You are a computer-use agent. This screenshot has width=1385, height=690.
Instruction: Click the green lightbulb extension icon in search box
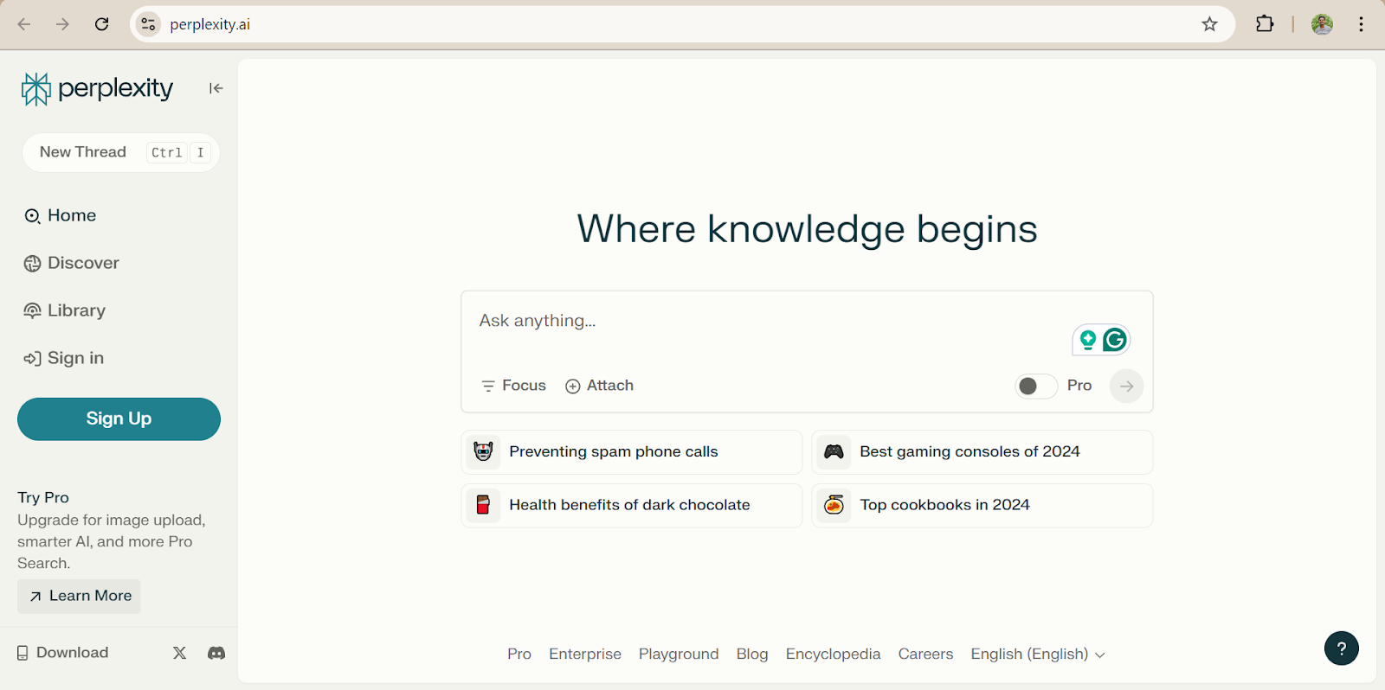coord(1088,340)
